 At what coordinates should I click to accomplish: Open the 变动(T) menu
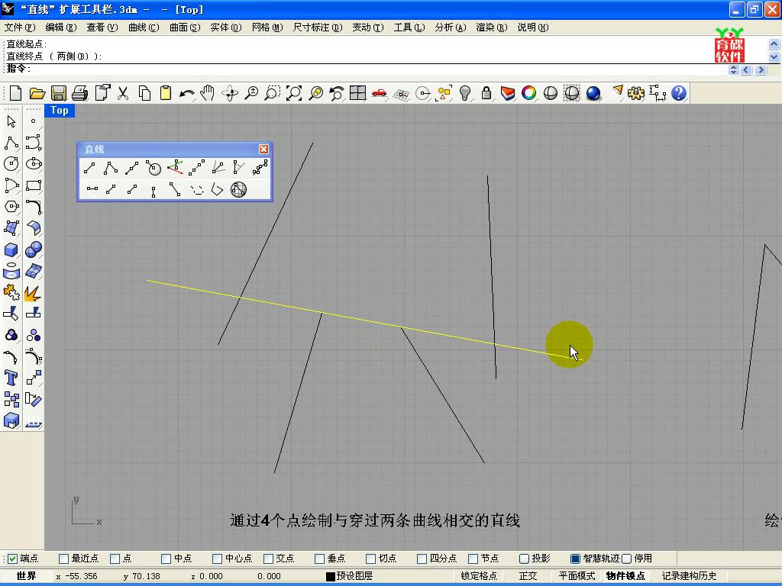point(367,27)
